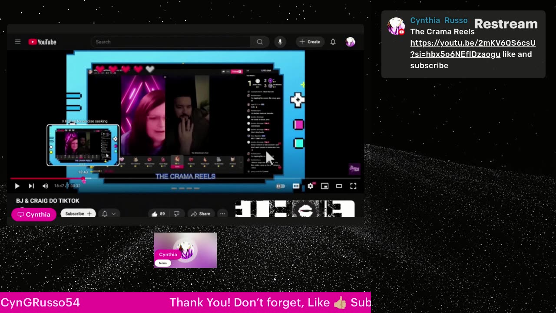This screenshot has height=313, width=556.
Task: Click the Restream logo overlay
Action: pyautogui.click(x=506, y=24)
